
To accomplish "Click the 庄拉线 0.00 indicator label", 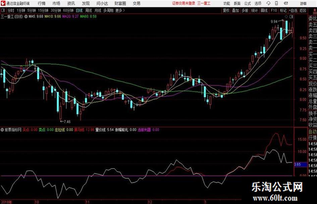I will tap(64, 130).
